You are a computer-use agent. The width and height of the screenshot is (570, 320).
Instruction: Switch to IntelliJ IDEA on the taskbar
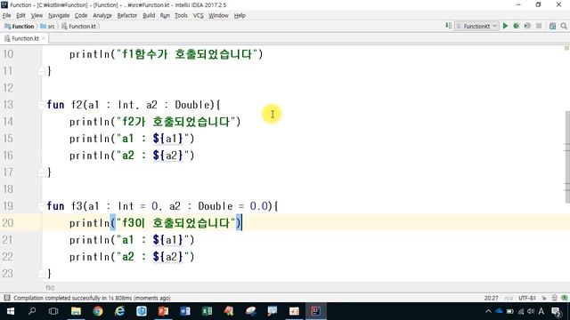point(316,311)
